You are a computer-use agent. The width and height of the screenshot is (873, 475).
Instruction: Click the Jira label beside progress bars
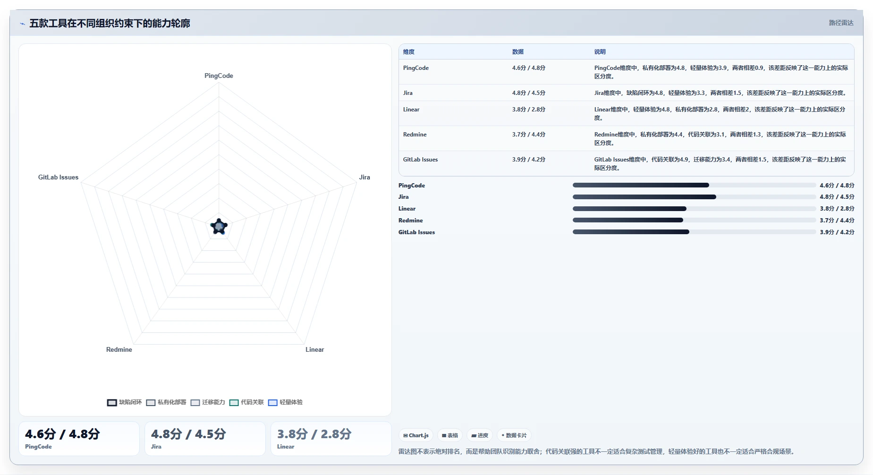tap(404, 197)
